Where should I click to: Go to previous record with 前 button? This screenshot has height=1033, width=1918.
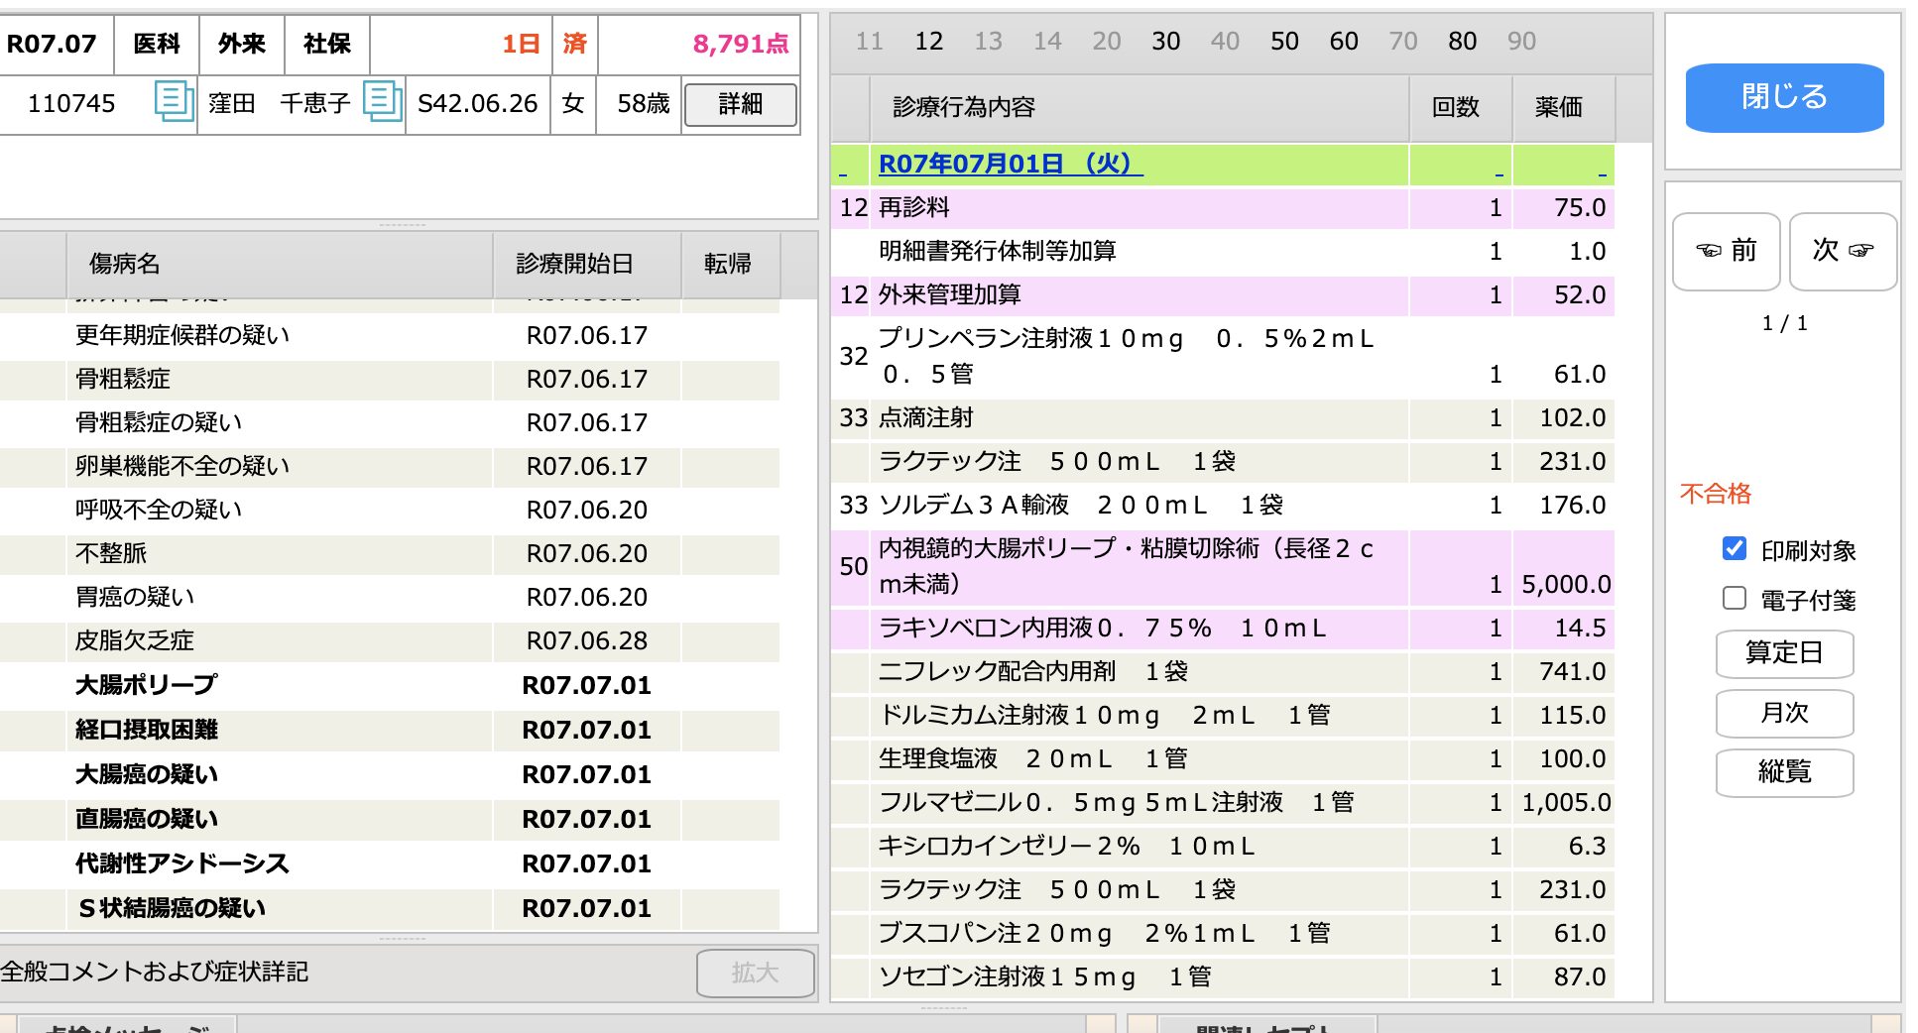pos(1726,251)
